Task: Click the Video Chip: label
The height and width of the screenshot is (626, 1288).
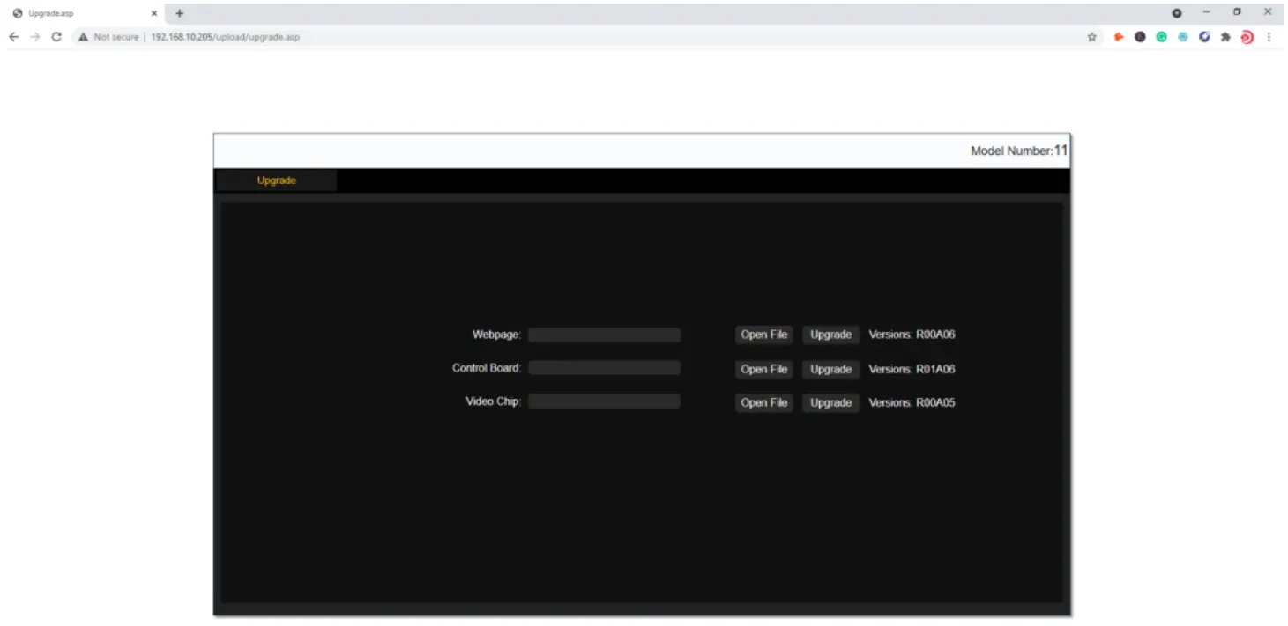Action: coord(494,401)
